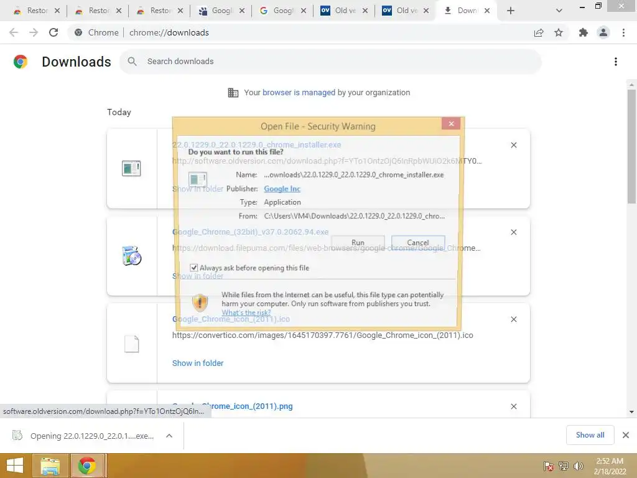Open the Action Center flag tray icon
637x478 pixels.
(x=549, y=466)
